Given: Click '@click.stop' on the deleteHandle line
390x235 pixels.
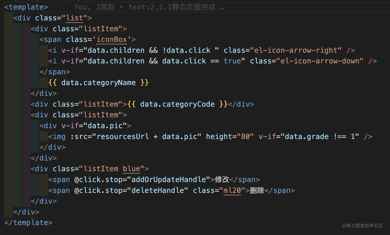Looking at the screenshot, I should point(98,190).
